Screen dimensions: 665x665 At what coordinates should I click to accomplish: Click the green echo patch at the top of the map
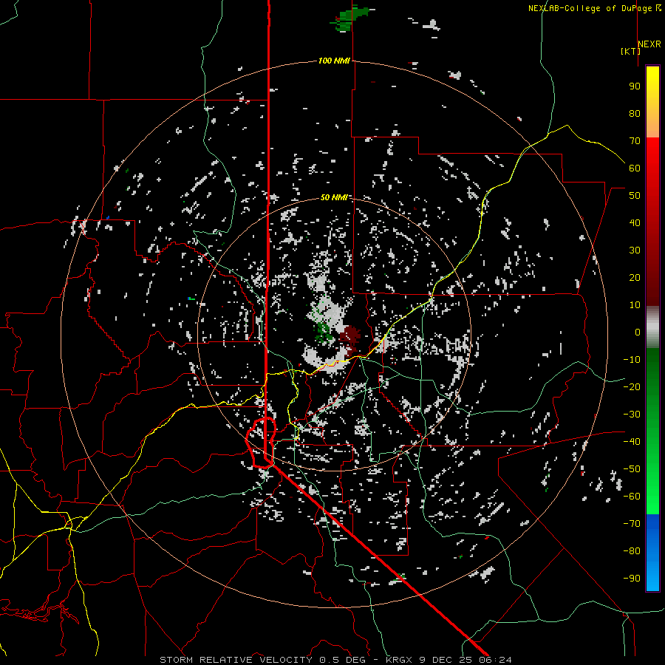click(349, 18)
